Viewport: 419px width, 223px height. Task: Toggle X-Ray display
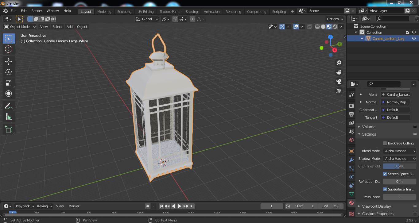click(309, 27)
